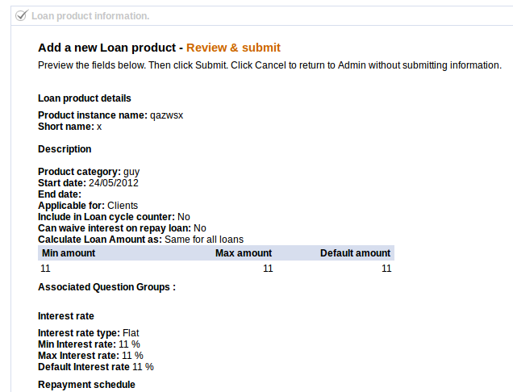
Task: Select the product instance name value "qazwsx"
Action: pos(167,115)
